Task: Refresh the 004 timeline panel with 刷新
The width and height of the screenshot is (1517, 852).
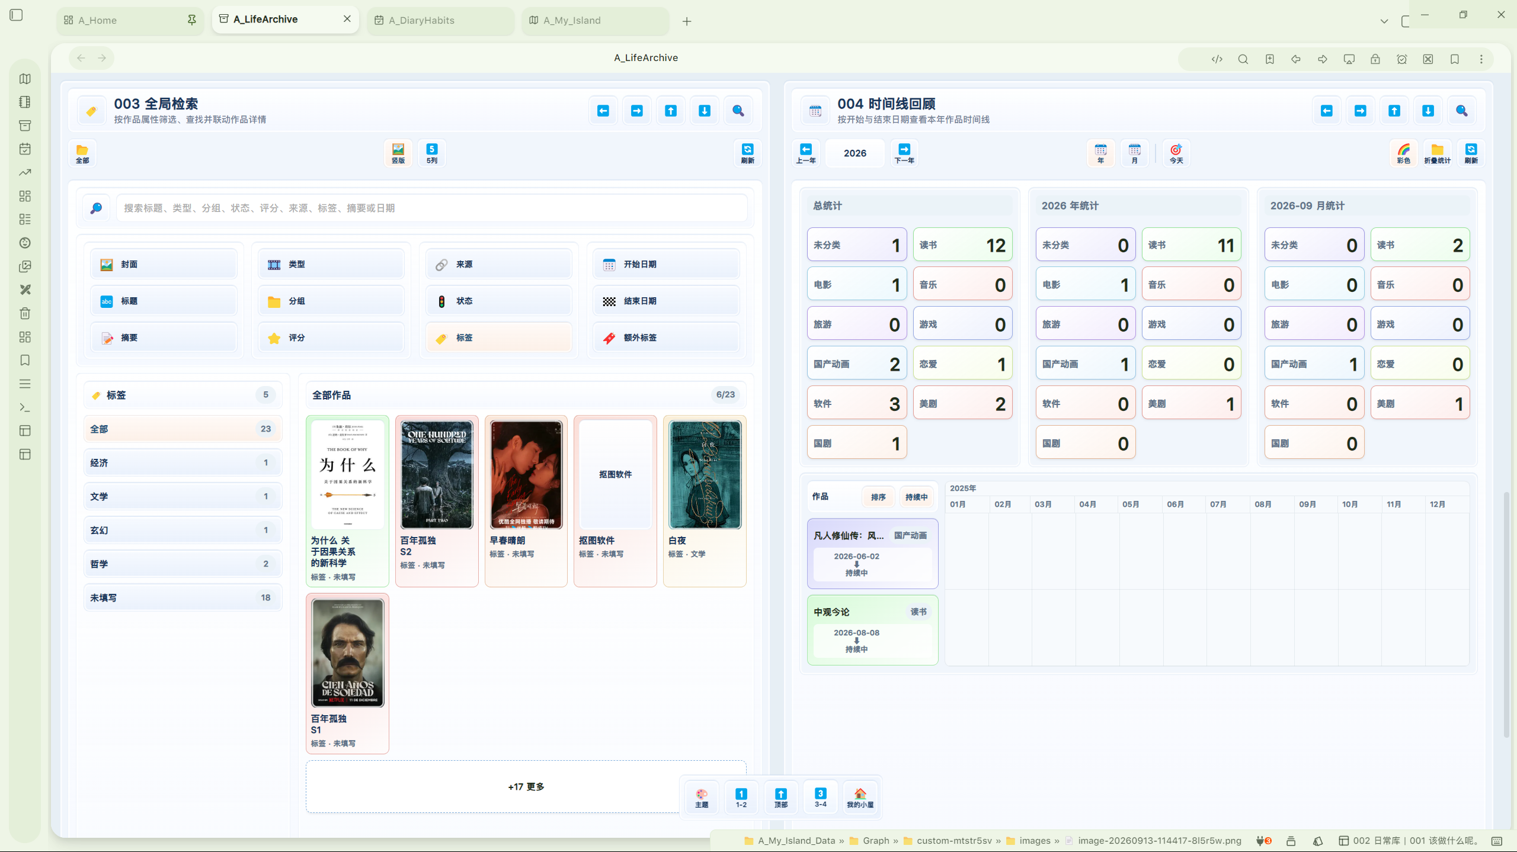Action: (x=1471, y=153)
